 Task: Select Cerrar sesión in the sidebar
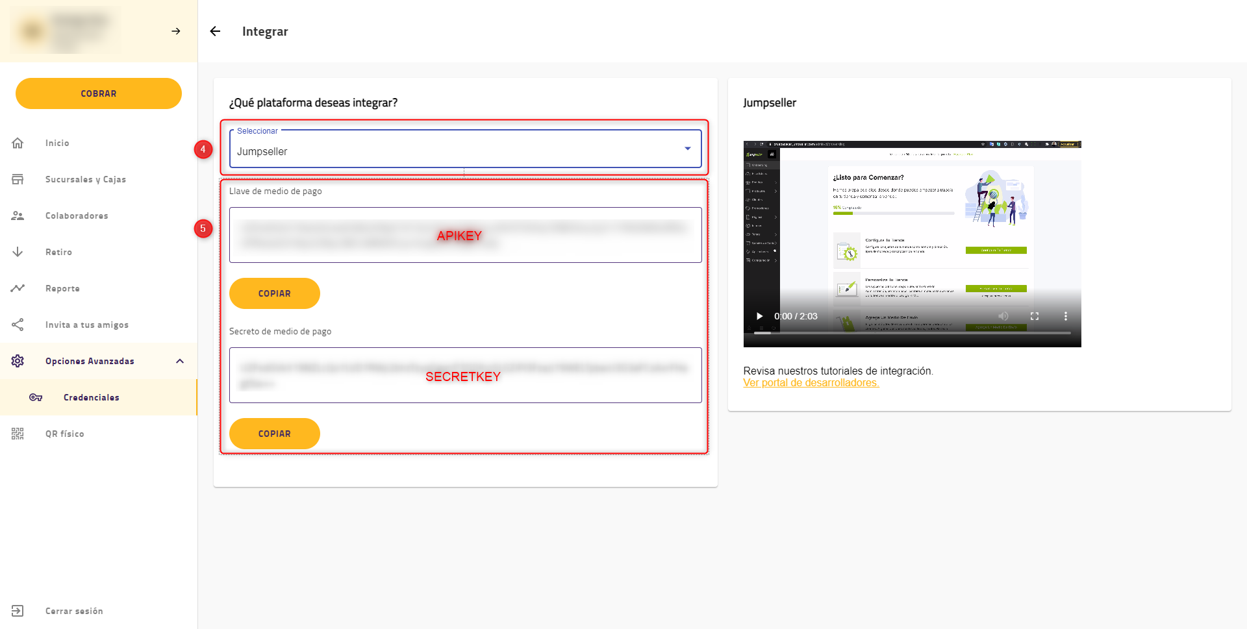(x=74, y=611)
